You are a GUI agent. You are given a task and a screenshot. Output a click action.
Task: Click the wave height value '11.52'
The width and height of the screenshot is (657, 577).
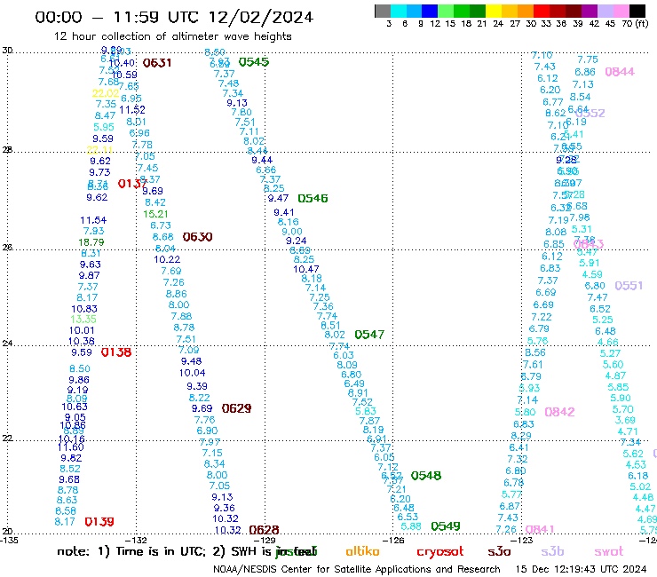[x=132, y=110]
